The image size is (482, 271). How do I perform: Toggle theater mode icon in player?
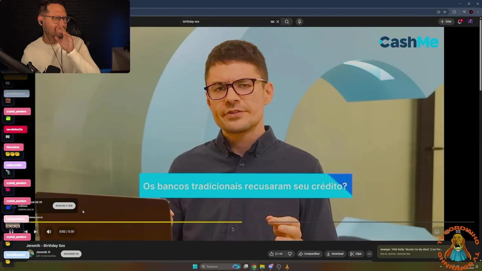[458, 231]
